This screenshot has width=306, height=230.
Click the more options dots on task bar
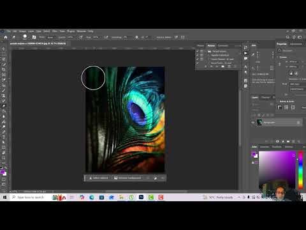point(163,178)
